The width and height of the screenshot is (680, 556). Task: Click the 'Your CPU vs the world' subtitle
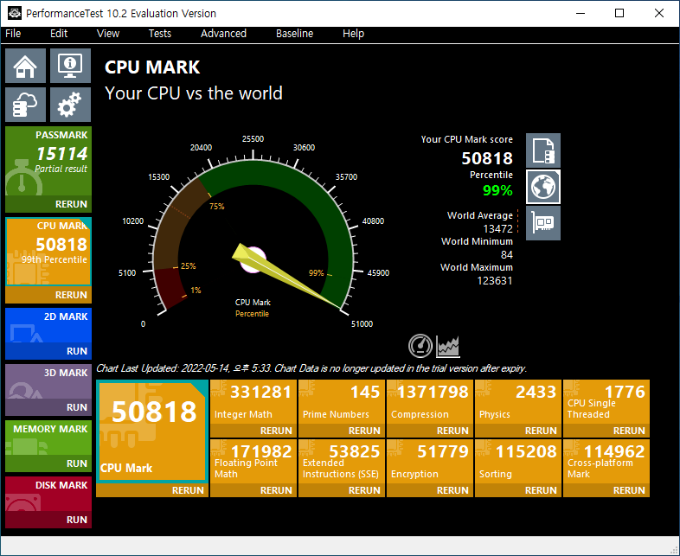(x=194, y=93)
